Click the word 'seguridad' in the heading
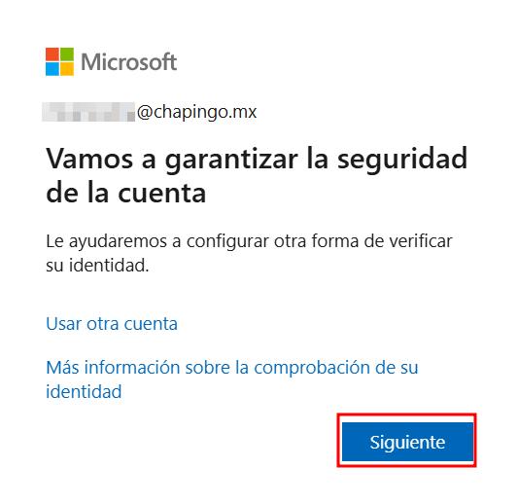 (402, 160)
